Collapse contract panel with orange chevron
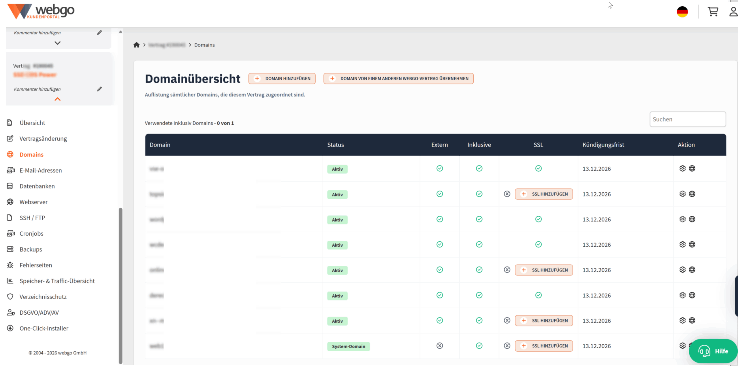The width and height of the screenshot is (738, 366). pos(58,99)
